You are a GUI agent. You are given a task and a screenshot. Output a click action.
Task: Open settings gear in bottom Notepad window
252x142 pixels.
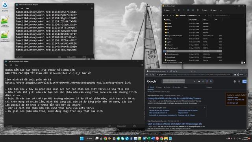(142, 65)
